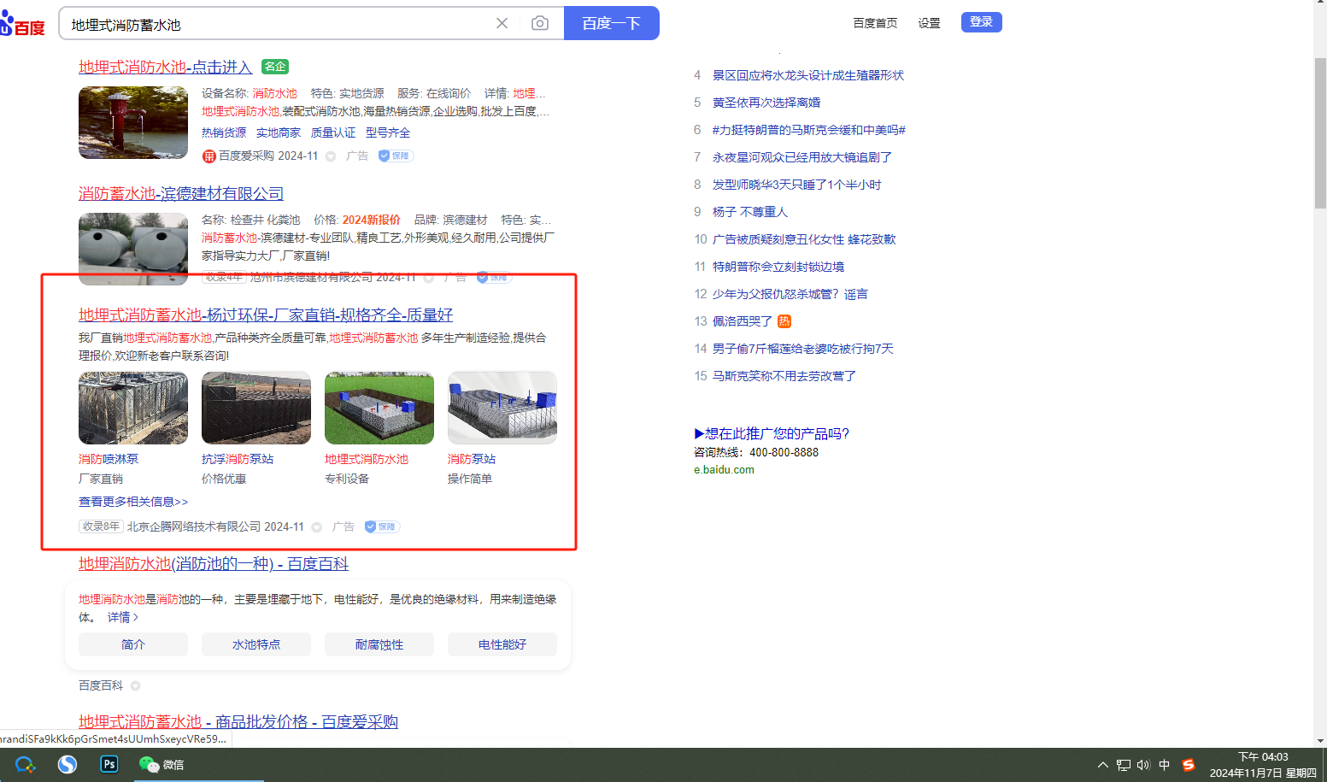Viewport: 1327px width, 782px height.
Task: Click the 热 badge beside 佩洛西哭了
Action: [x=784, y=321]
